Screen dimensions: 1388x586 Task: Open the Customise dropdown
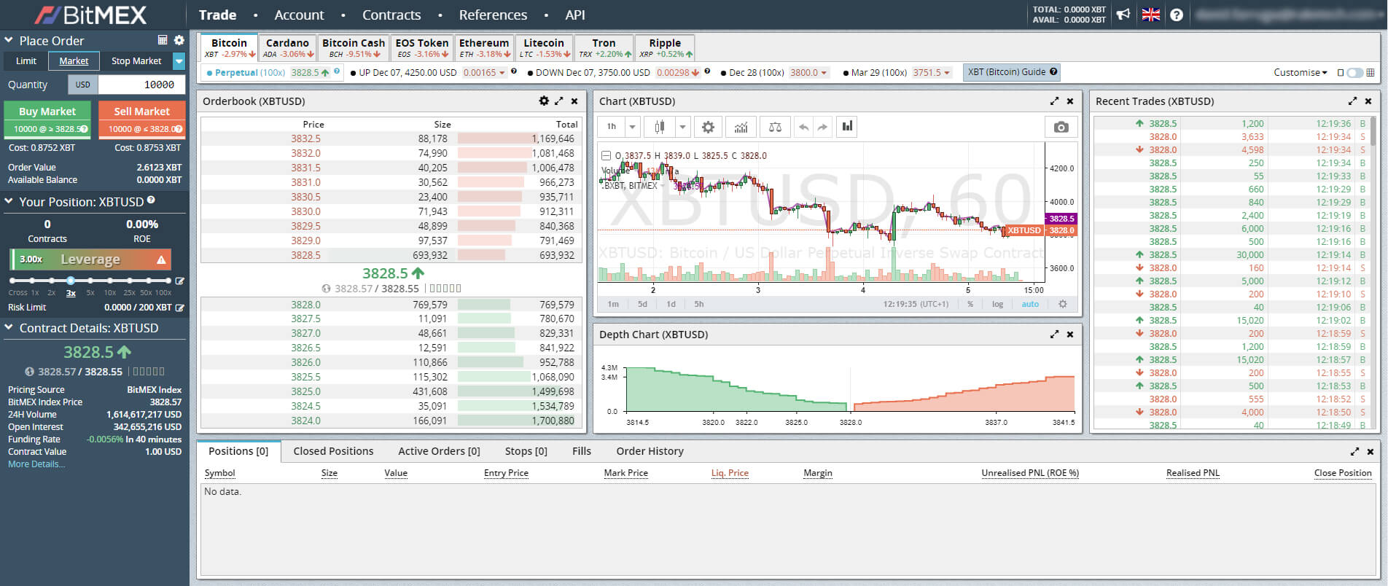(1300, 73)
